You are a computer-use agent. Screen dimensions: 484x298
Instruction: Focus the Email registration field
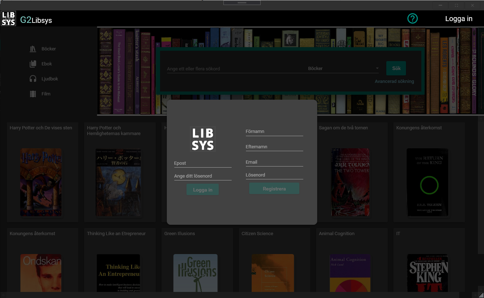(274, 162)
